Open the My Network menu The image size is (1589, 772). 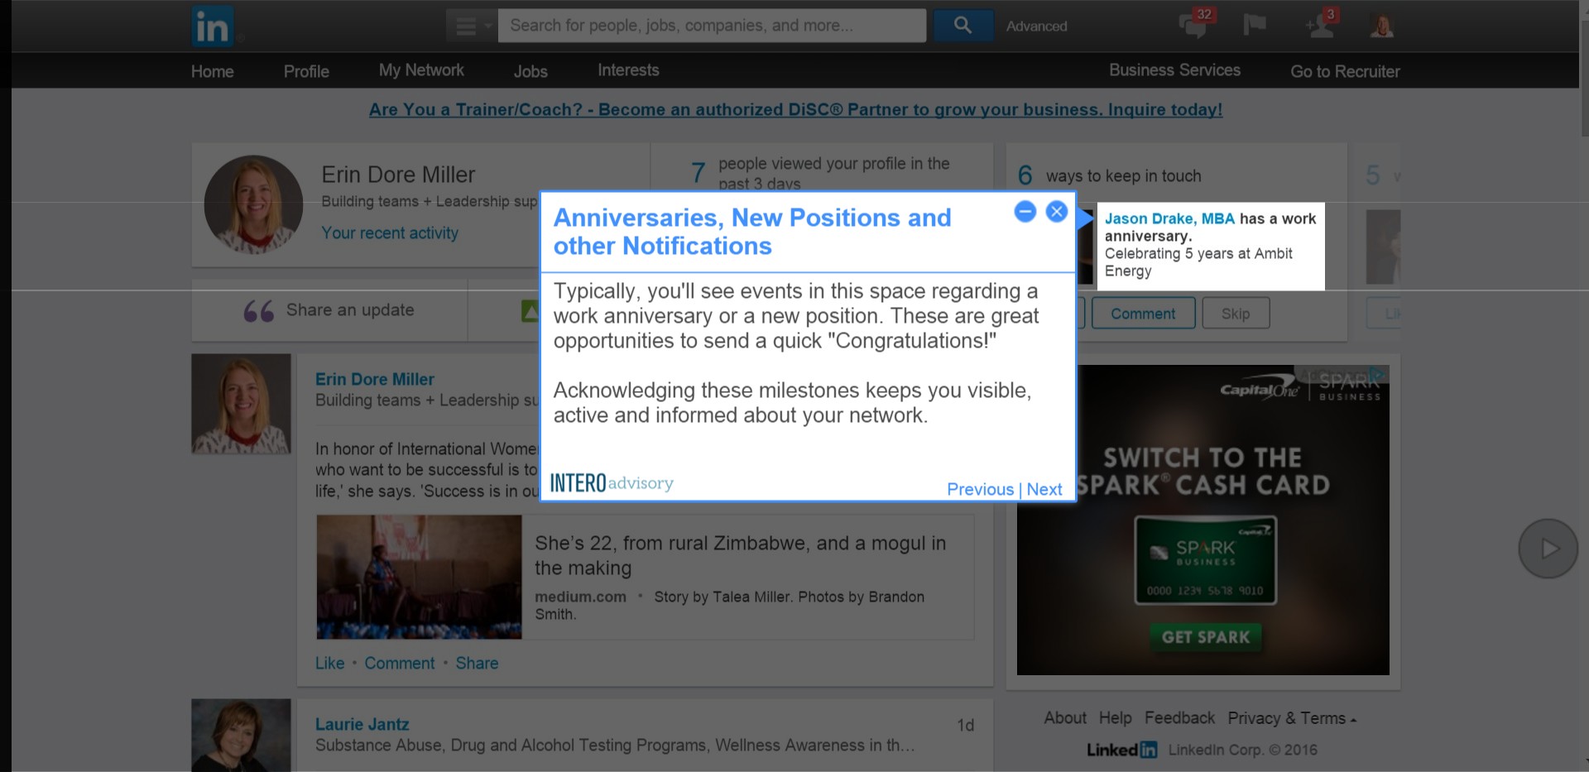[x=421, y=70]
